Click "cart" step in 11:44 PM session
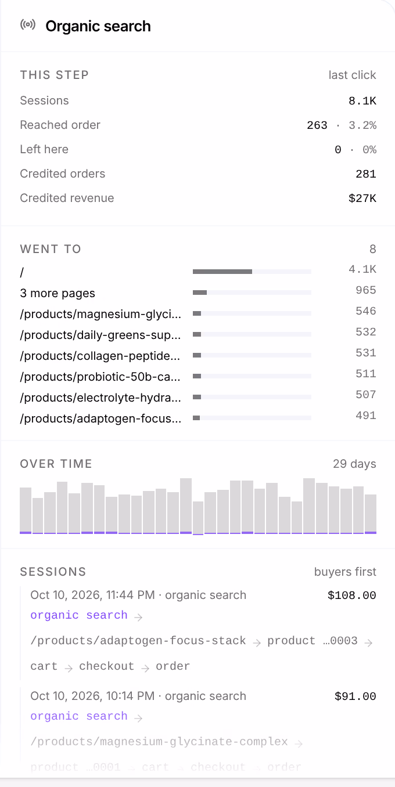 click(44, 666)
